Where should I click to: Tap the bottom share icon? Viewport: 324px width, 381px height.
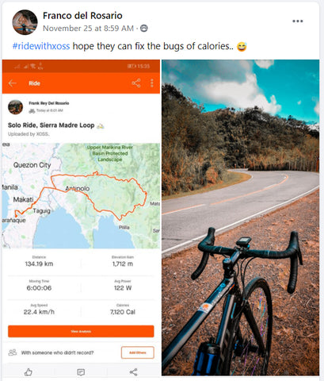pos(133,372)
